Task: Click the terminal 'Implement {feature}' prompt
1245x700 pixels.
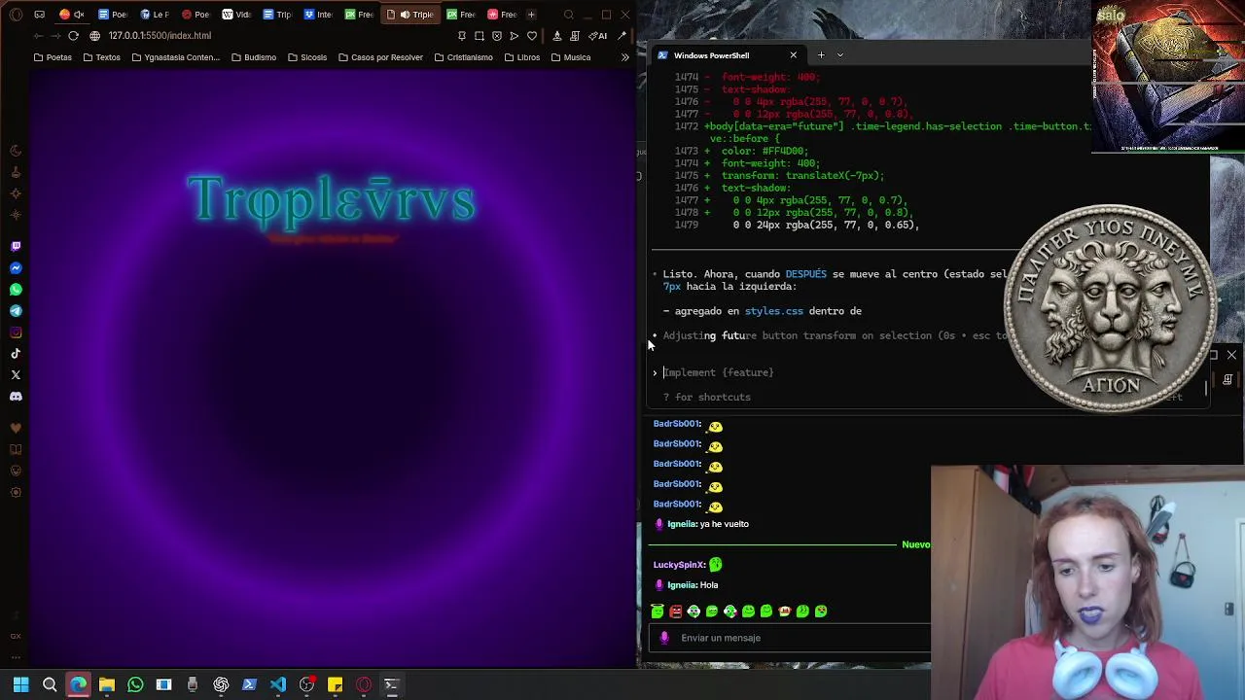Action: pyautogui.click(x=718, y=372)
